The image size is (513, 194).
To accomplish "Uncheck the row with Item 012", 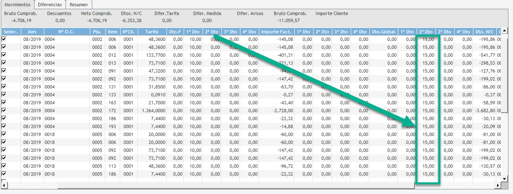I will coord(4,55).
